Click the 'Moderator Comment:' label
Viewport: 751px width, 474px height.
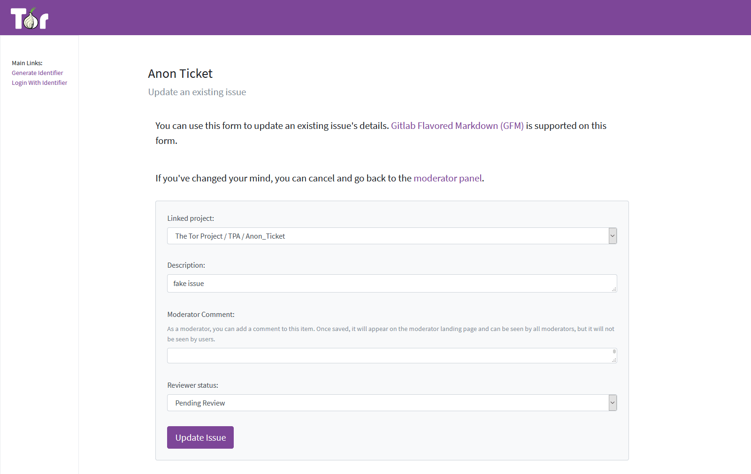pyautogui.click(x=201, y=315)
